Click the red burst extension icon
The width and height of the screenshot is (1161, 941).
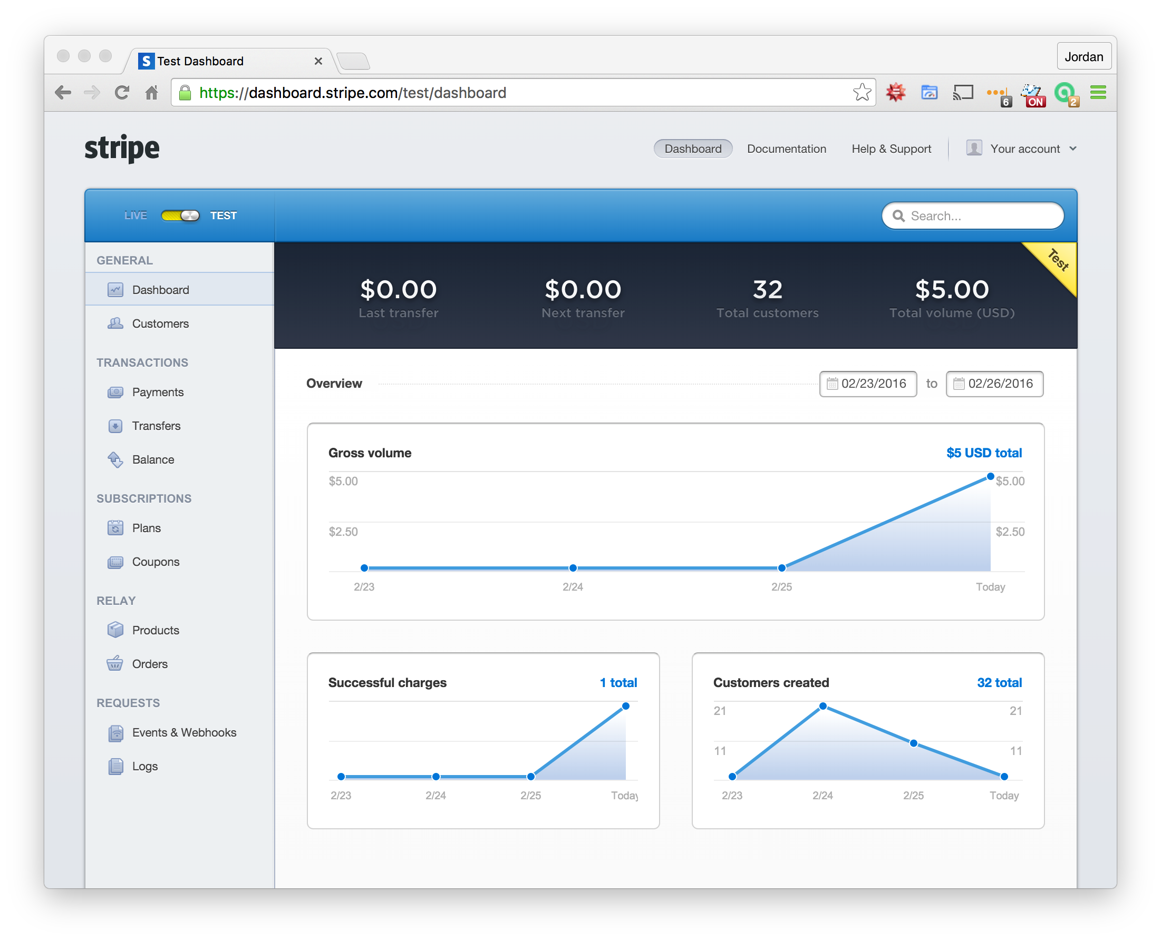(896, 93)
